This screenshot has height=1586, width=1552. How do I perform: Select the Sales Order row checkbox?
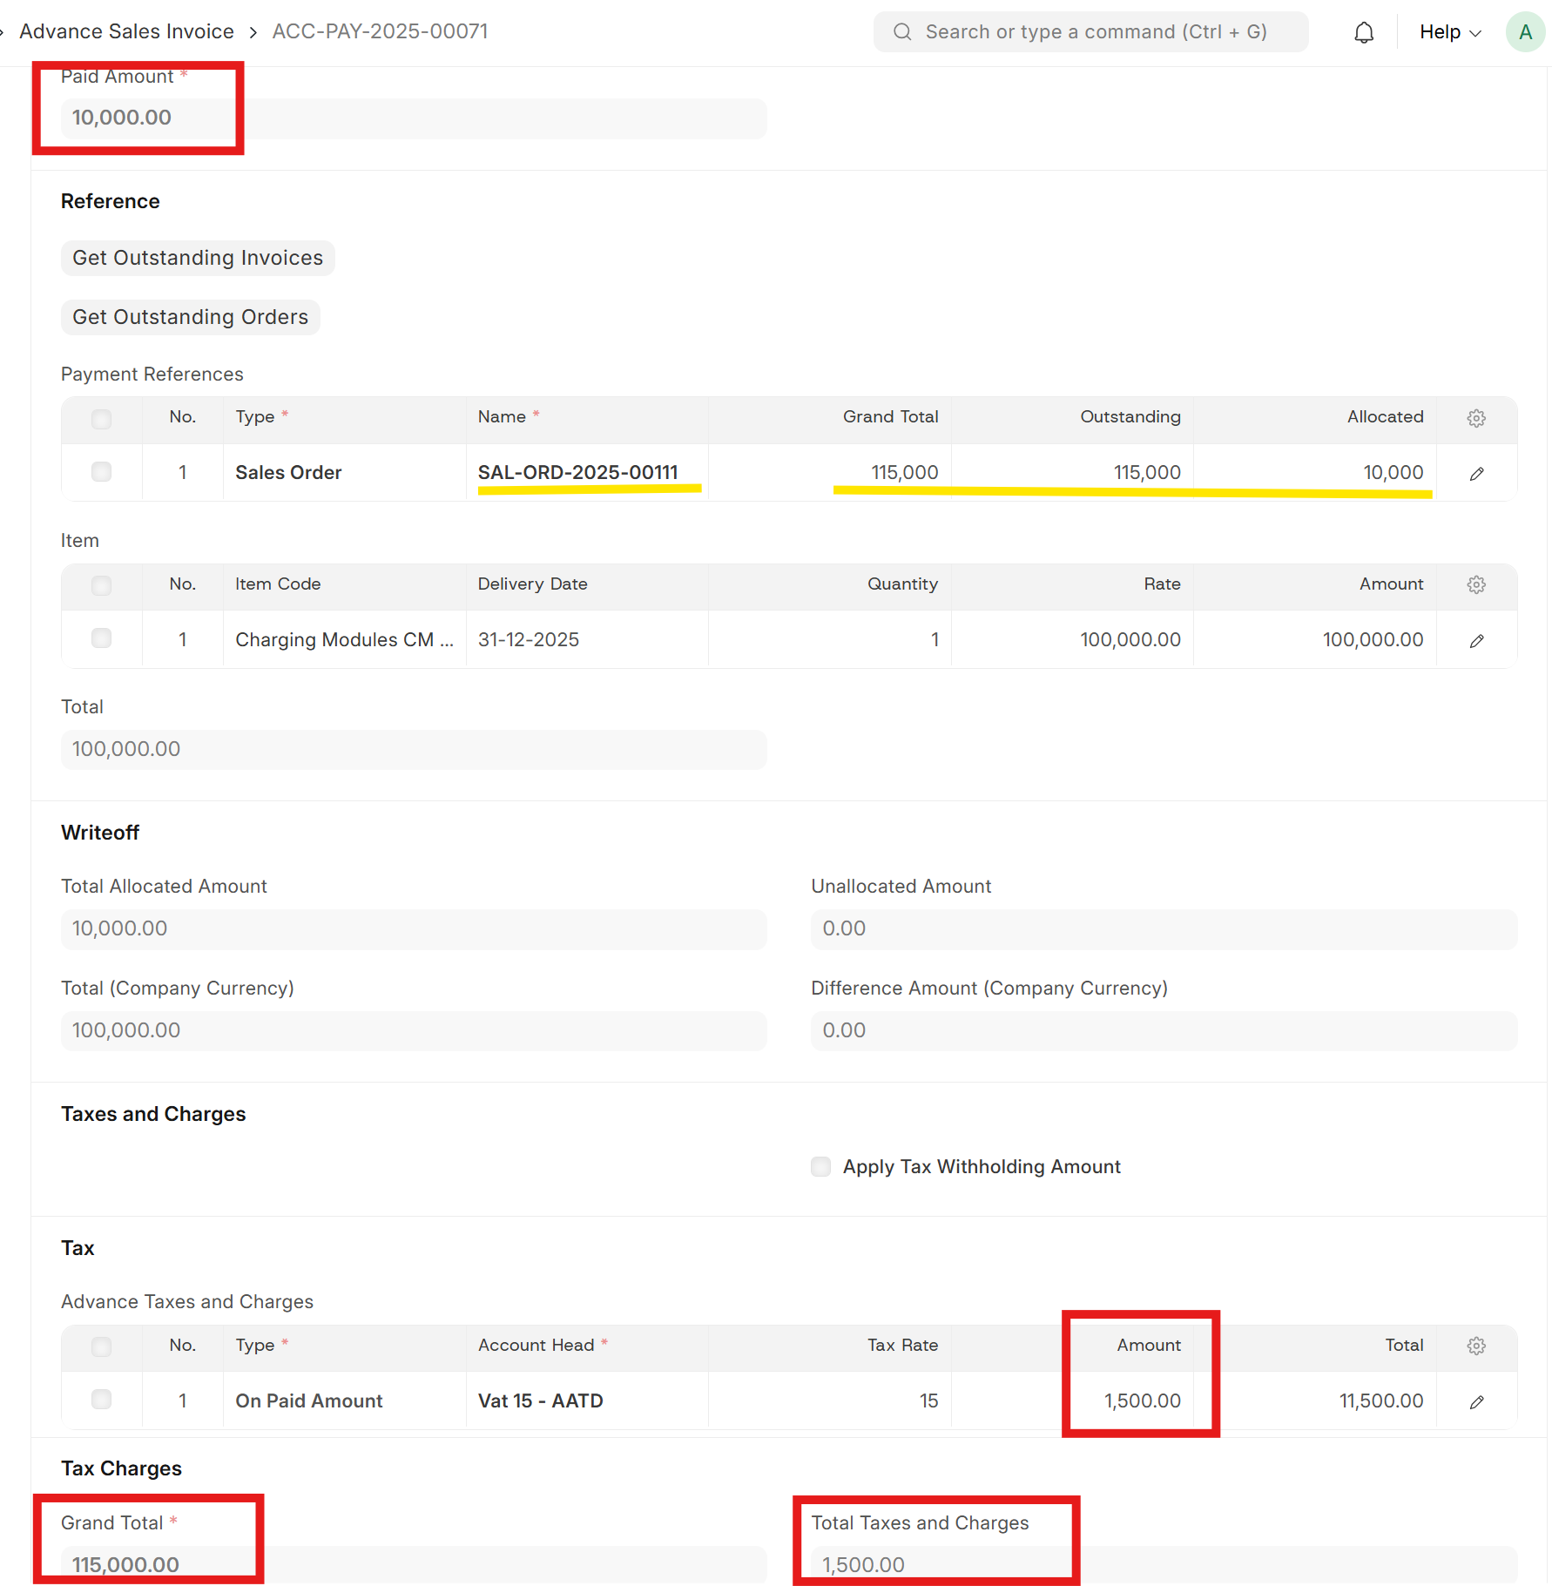(102, 472)
